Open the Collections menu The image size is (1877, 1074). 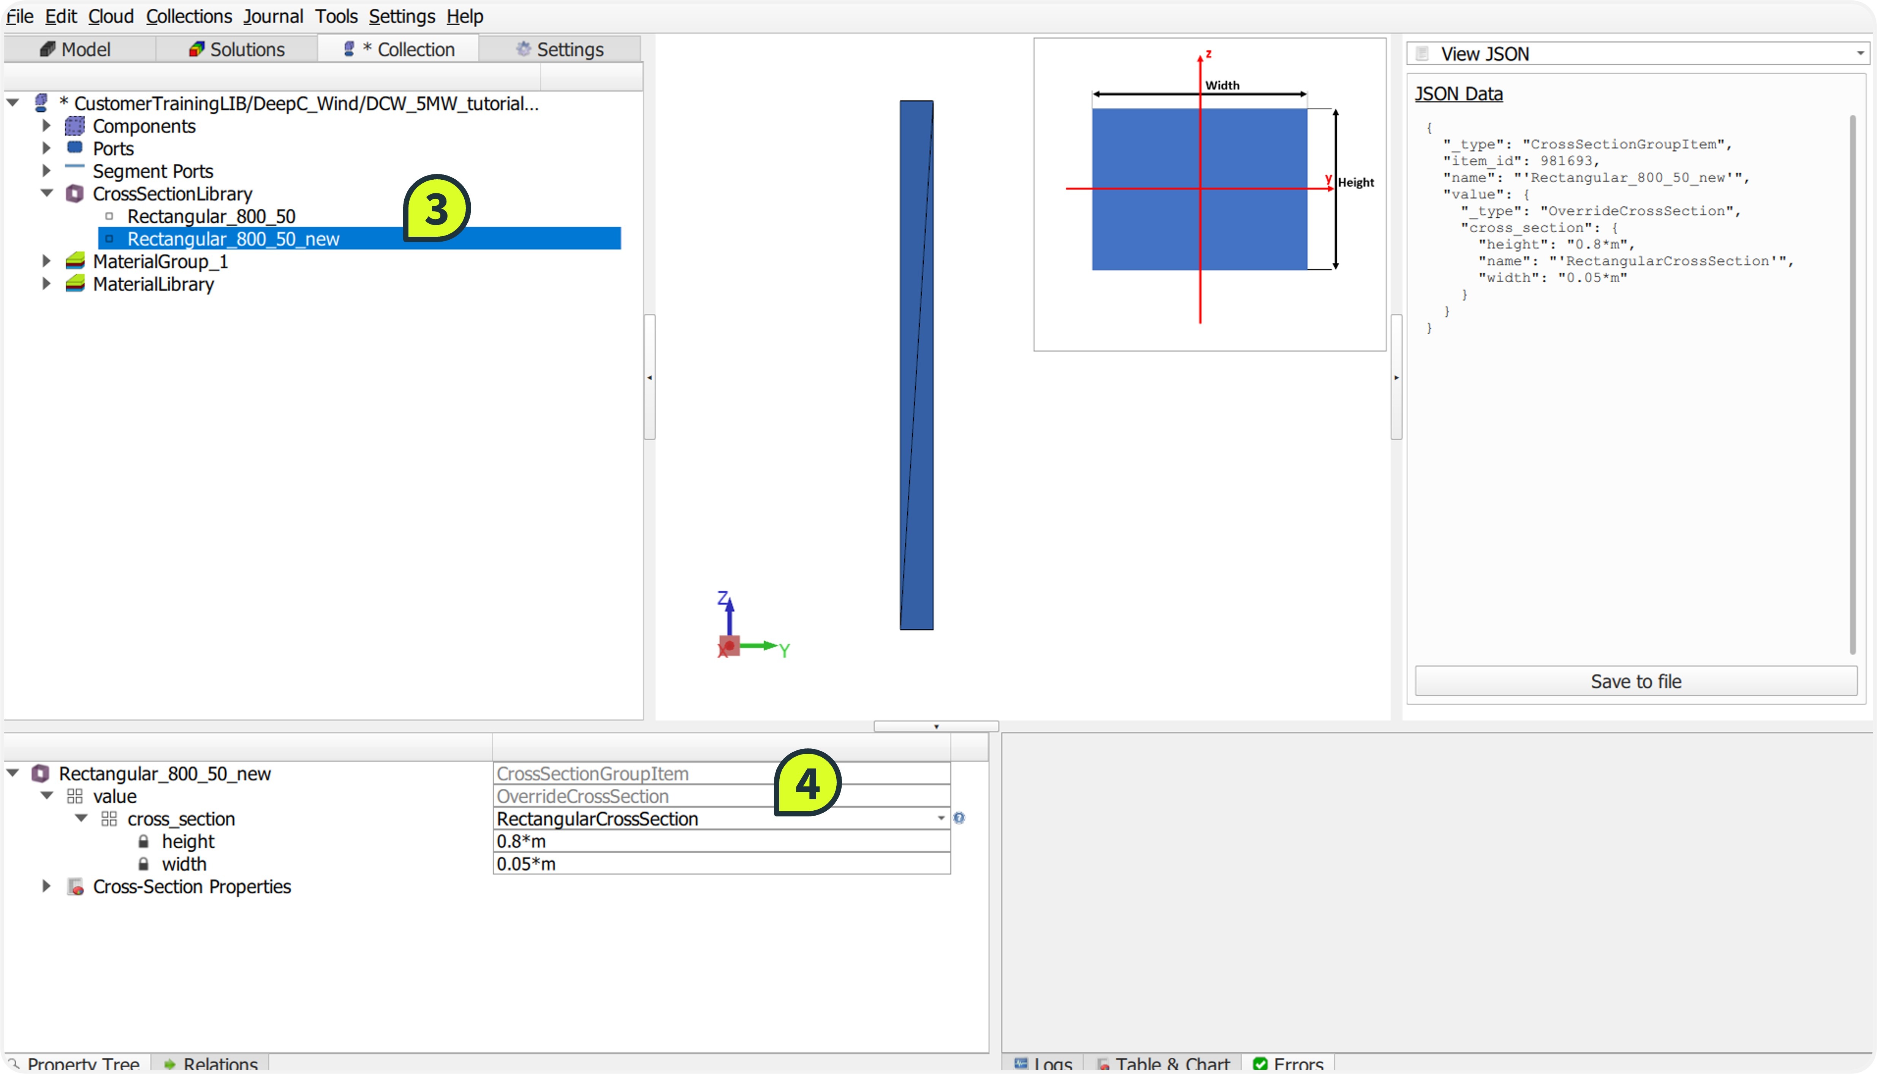coord(189,16)
